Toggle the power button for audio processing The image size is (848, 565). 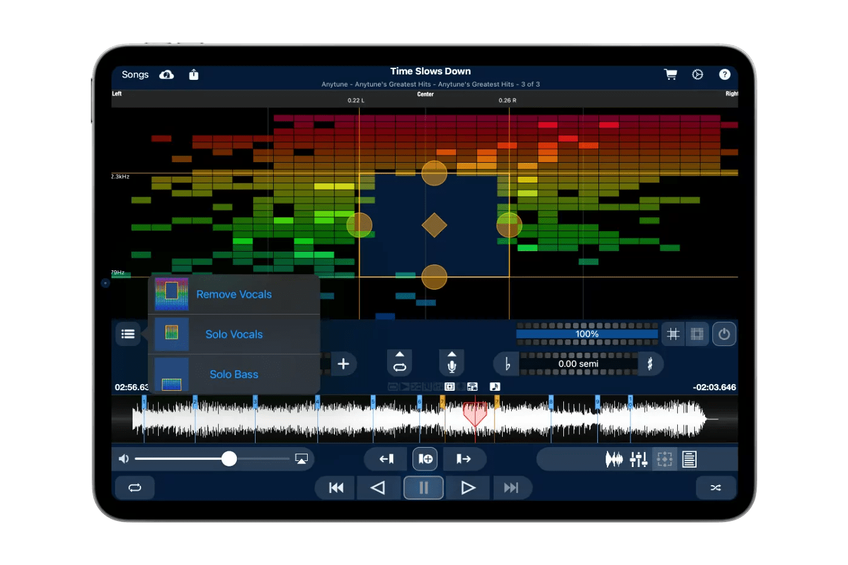(x=724, y=333)
